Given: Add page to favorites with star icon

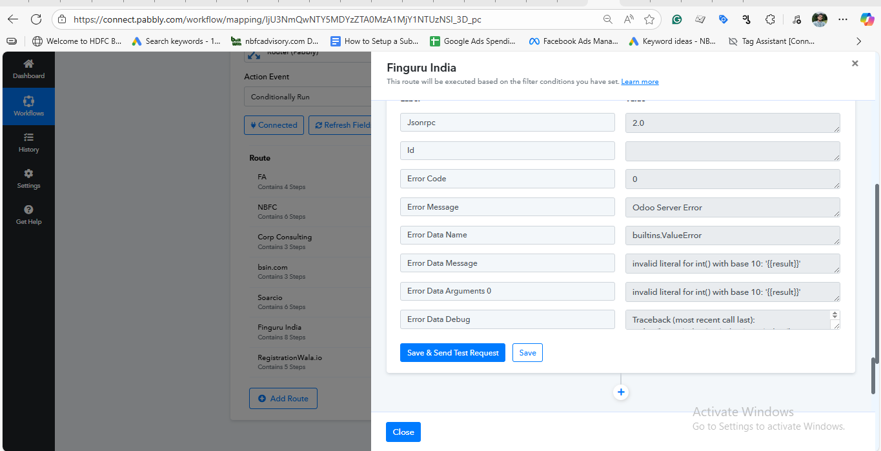Looking at the screenshot, I should pos(649,19).
